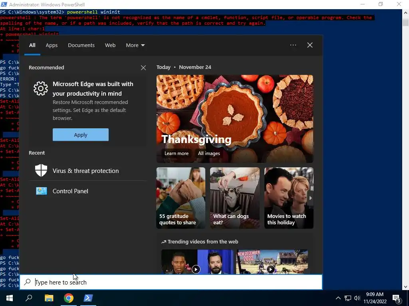Image resolution: width=409 pixels, height=306 pixels.
Task: Click the taskbar search magnifier icon
Action: click(29, 298)
